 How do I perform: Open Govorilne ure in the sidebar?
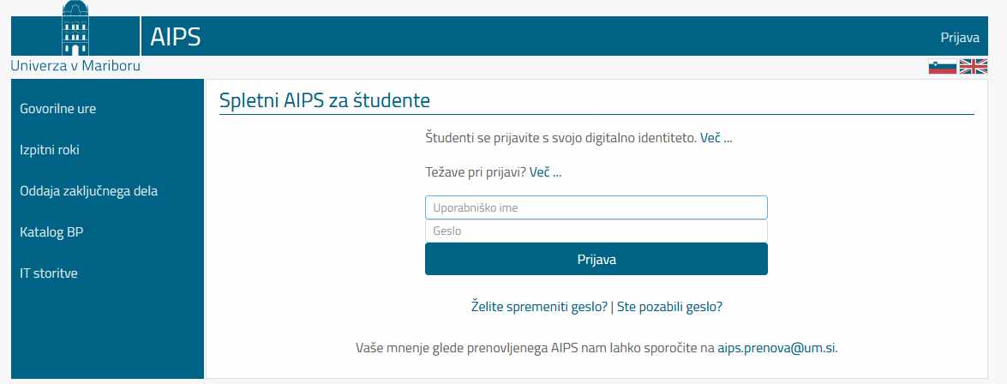[57, 109]
